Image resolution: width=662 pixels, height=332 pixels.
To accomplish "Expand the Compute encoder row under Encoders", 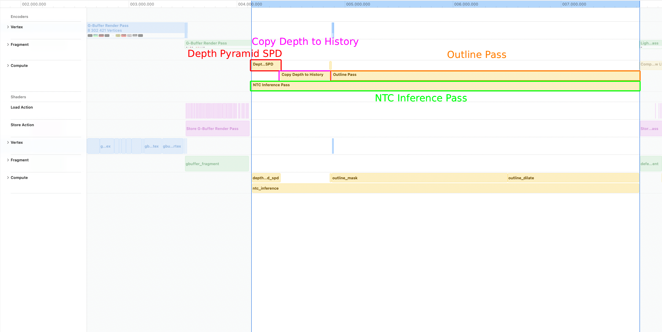I will pyautogui.click(x=8, y=66).
